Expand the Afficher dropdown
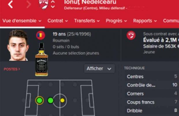 pos(99,69)
